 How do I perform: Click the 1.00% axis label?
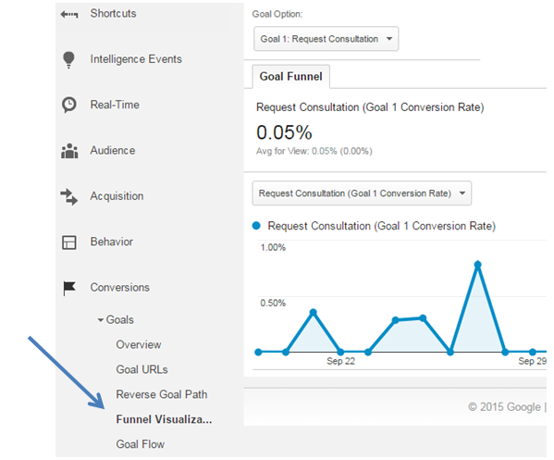273,247
